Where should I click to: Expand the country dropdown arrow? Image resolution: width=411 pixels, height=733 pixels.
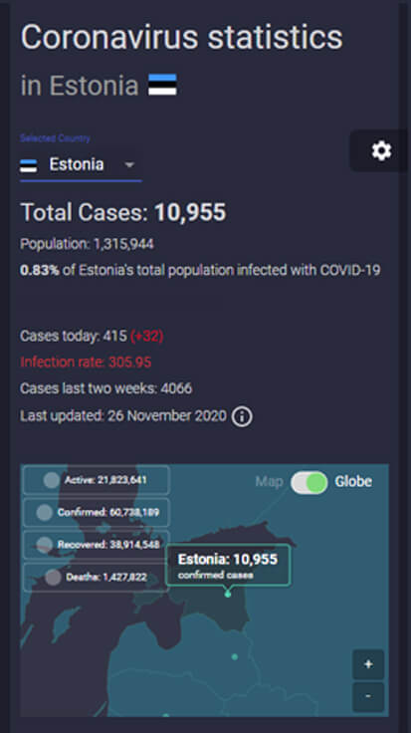point(129,164)
